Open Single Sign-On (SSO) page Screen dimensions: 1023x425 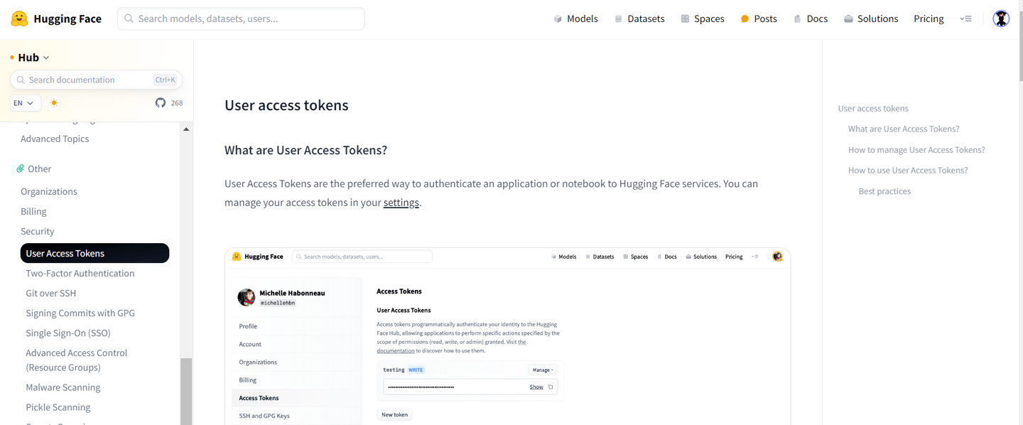68,333
